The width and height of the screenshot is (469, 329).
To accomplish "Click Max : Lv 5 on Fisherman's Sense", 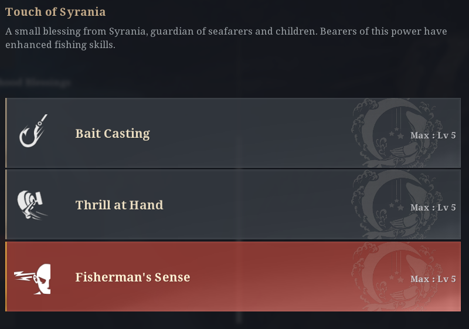I will coord(433,279).
